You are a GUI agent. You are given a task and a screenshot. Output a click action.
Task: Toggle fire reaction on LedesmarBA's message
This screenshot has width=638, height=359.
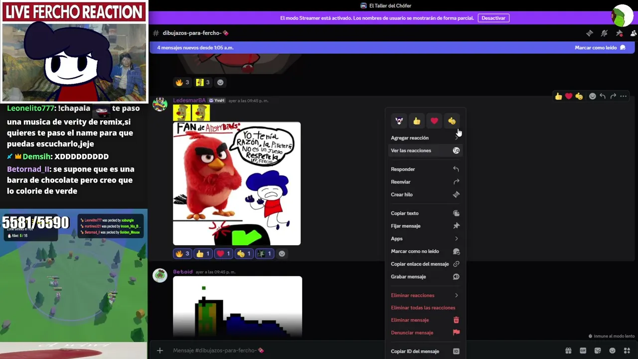point(182,254)
